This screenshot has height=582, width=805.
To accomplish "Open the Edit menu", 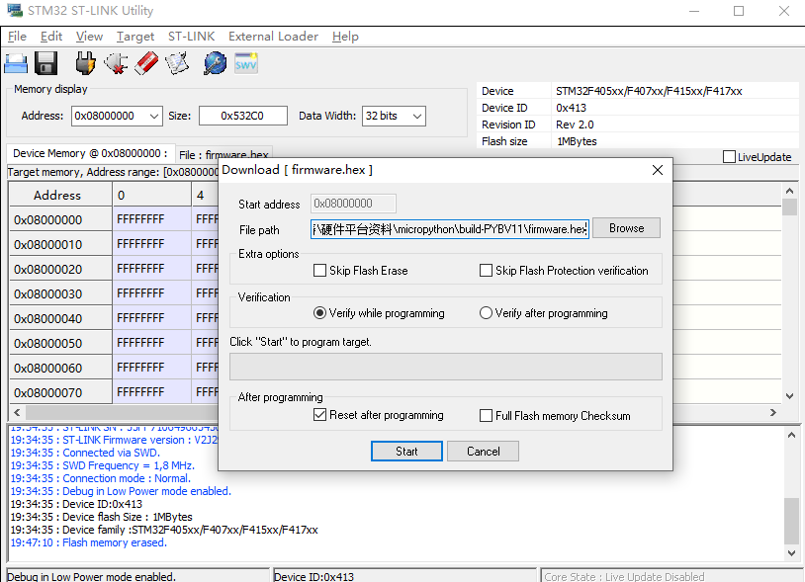I will (51, 37).
